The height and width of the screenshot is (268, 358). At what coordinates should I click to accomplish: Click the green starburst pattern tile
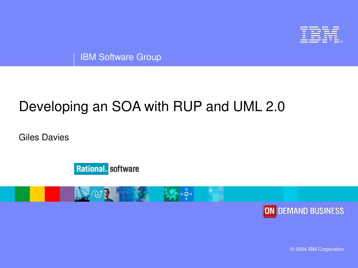[x=171, y=194]
